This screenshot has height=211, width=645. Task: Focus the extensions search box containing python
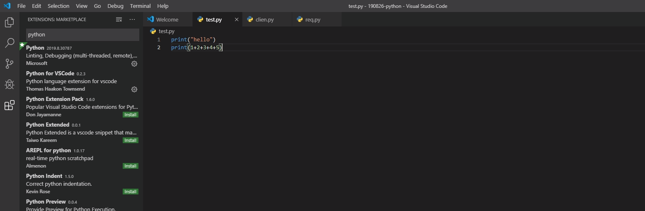(x=82, y=35)
